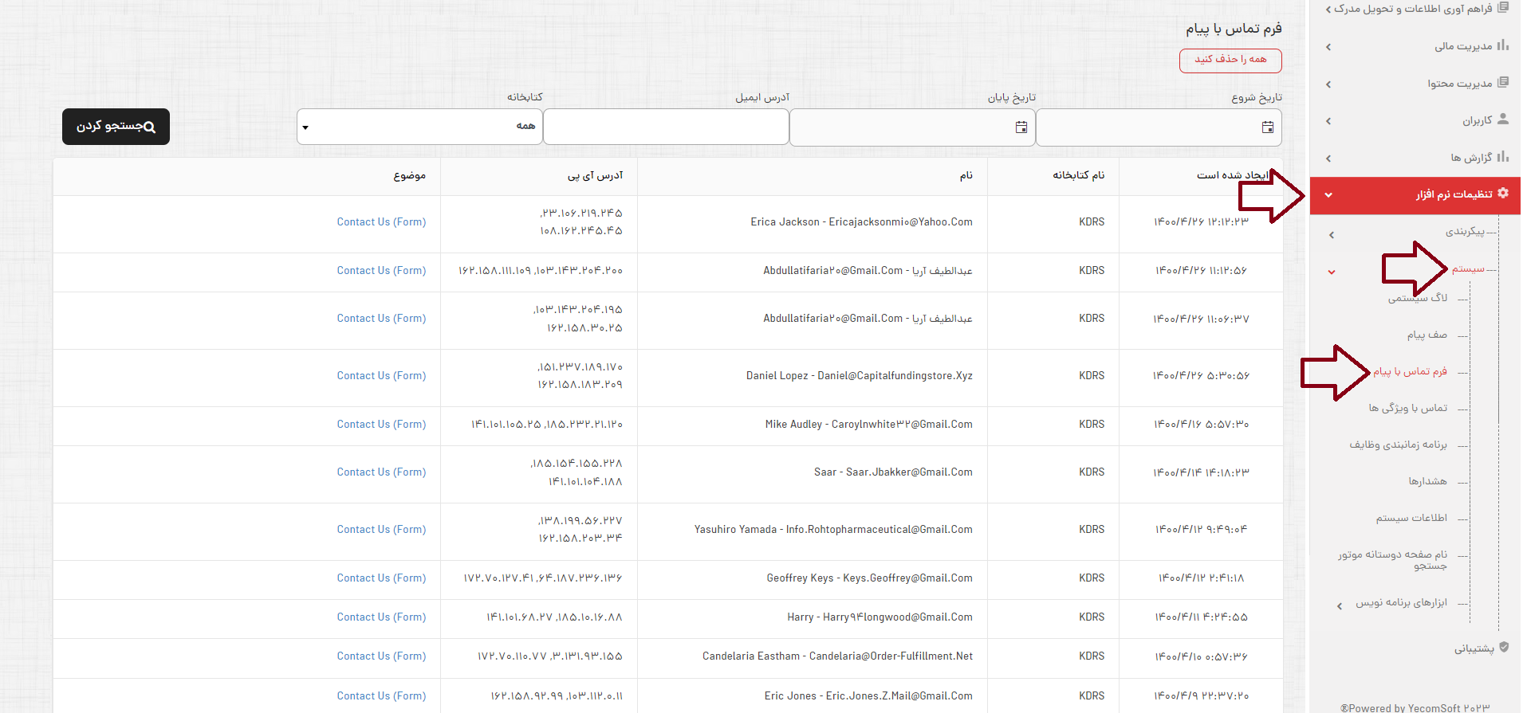The height and width of the screenshot is (713, 1523).
Task: Expand ابزارهای برنامه نویس submenu
Action: coord(1340,605)
